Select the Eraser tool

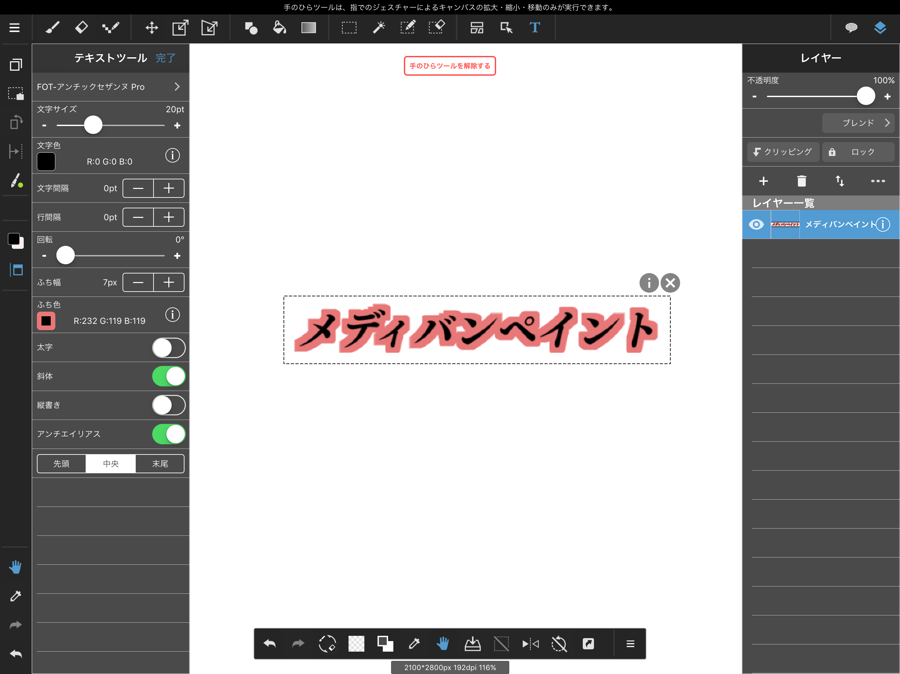point(81,28)
